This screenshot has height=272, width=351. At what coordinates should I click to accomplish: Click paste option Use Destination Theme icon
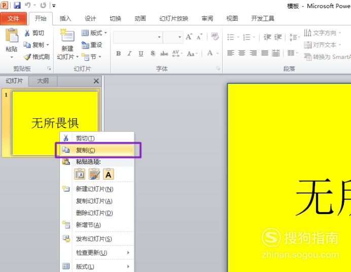(x=80, y=175)
